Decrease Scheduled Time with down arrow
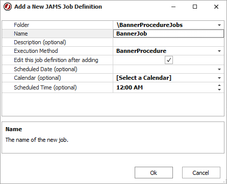 coord(219,89)
